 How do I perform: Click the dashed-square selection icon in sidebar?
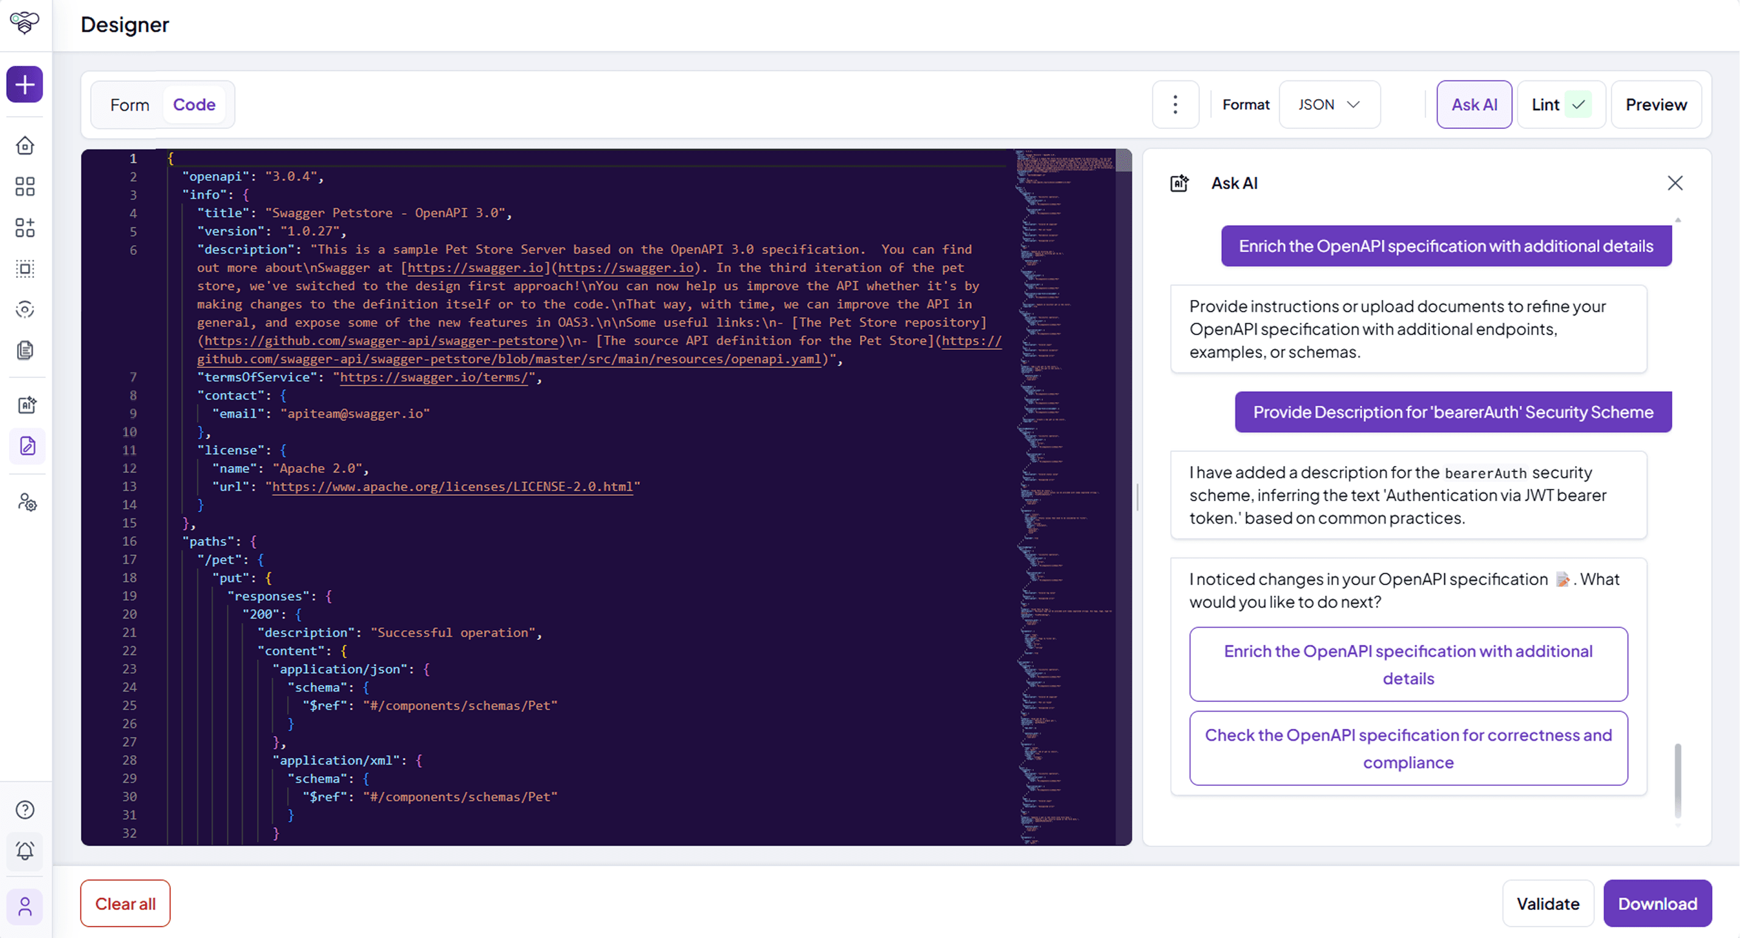tap(25, 269)
